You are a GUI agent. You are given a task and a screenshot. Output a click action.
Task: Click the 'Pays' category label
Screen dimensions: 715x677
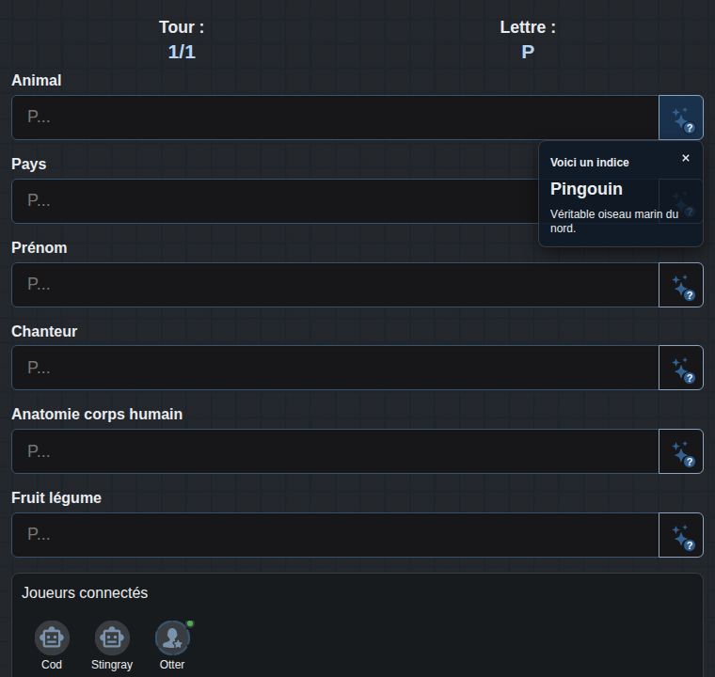tap(29, 165)
